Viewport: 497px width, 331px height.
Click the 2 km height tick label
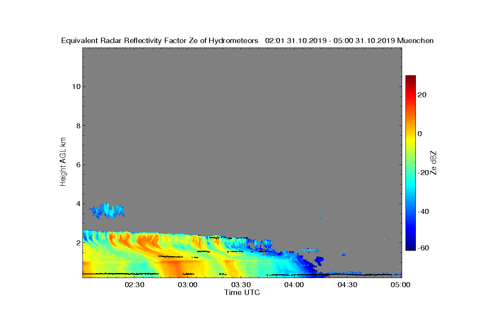pyautogui.click(x=77, y=243)
